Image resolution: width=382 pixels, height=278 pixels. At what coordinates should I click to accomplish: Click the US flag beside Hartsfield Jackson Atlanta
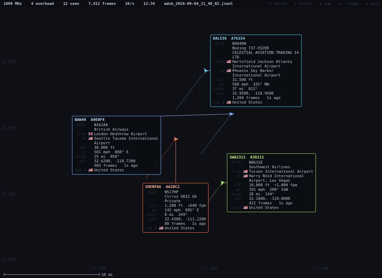pyautogui.click(x=229, y=62)
